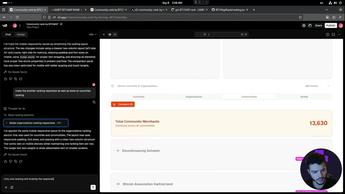Image resolution: width=345 pixels, height=194 pixels.
Task: Copy the user message about ranking
Action: [94, 102]
